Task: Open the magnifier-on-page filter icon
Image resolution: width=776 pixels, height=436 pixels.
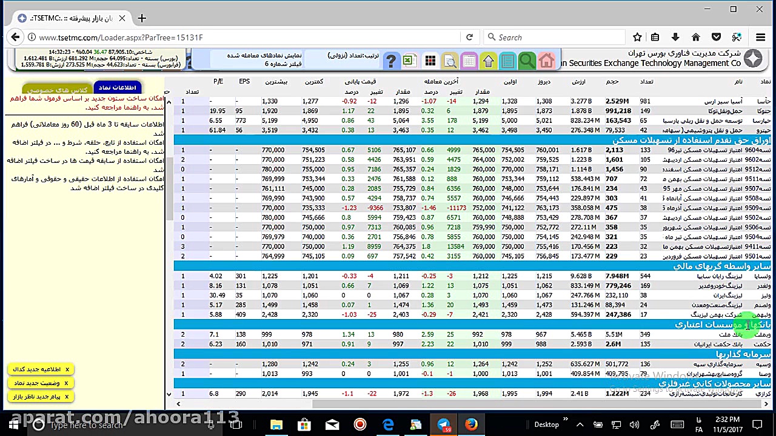Action: [449, 61]
